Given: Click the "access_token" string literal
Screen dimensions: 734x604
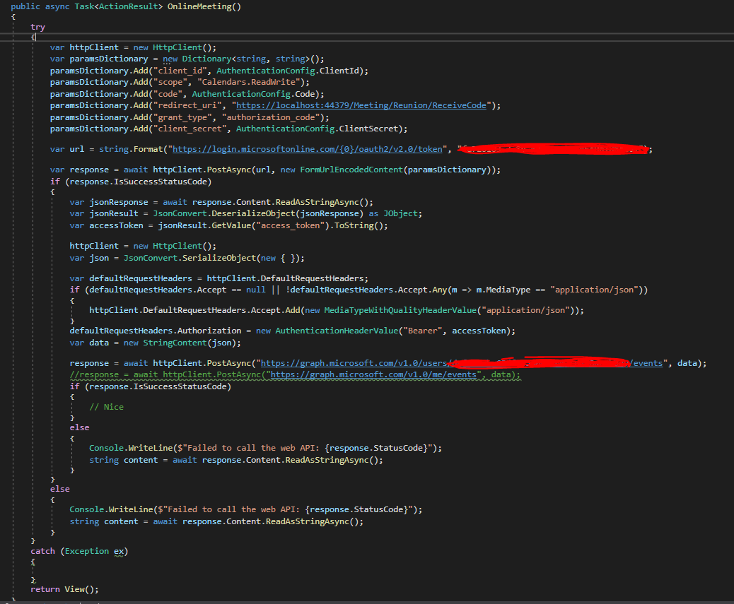Looking at the screenshot, I should pos(290,225).
